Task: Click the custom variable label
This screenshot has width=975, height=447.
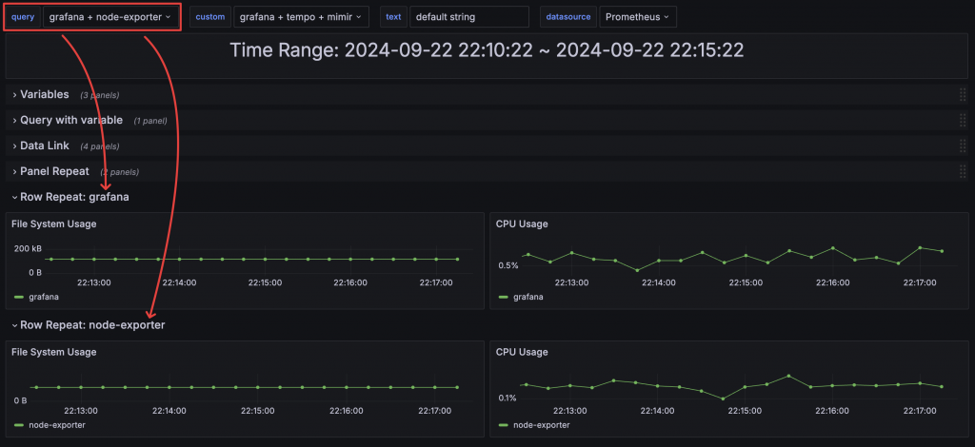Action: click(x=210, y=17)
